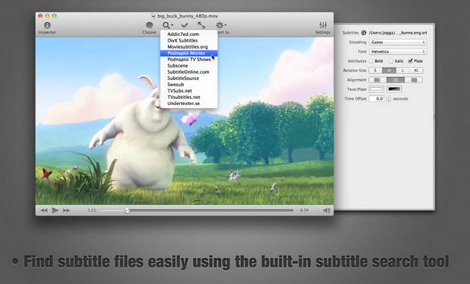This screenshot has width=470, height=284.
Task: Uncheck the Plate attribute checkbox
Action: (410, 61)
